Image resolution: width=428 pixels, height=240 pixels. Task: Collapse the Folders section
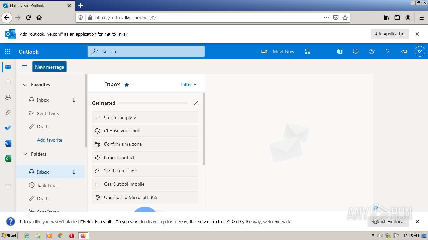coord(25,154)
